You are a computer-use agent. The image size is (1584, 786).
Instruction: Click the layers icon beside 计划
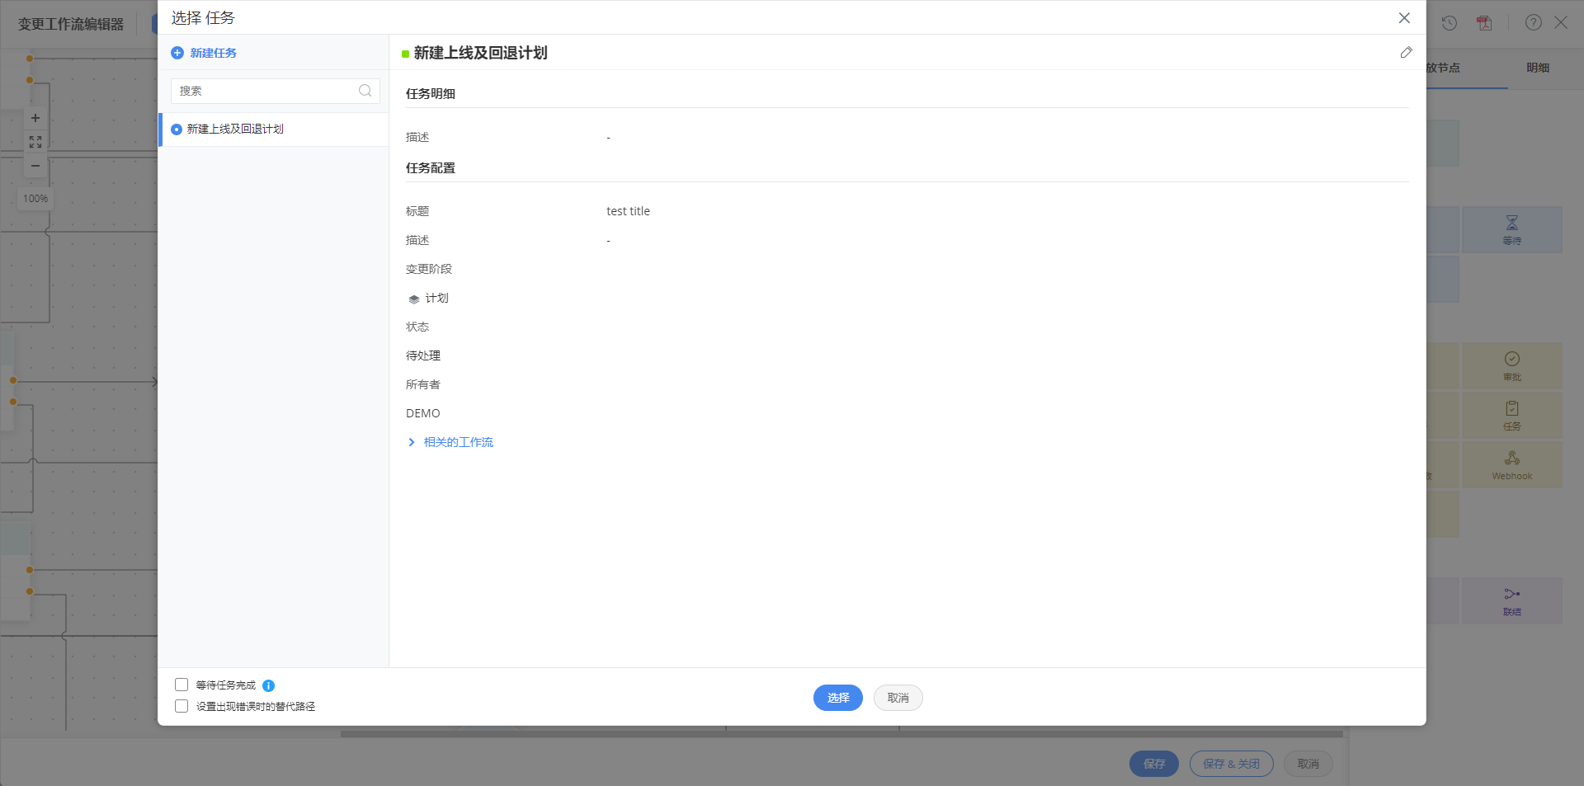(414, 299)
